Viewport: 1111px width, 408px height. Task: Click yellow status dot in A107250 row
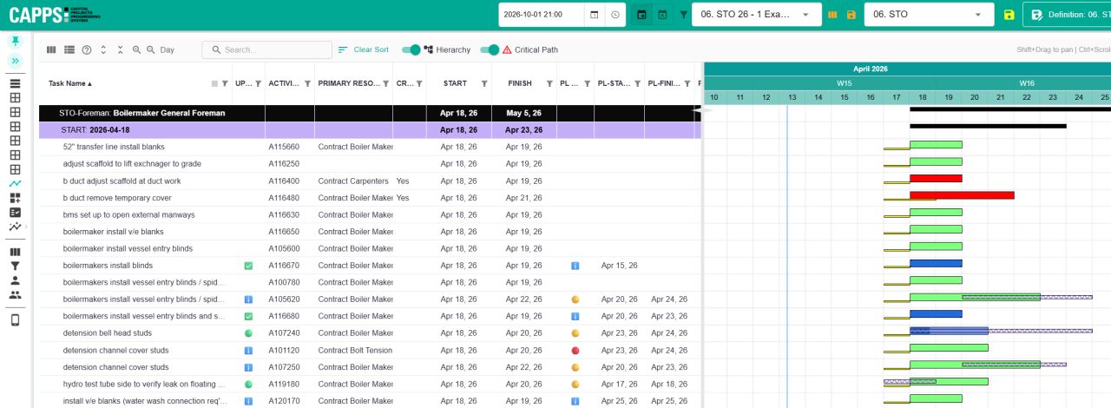tap(575, 367)
